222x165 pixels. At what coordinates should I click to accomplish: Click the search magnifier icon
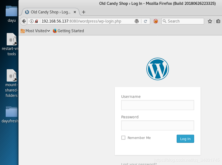point(164,21)
